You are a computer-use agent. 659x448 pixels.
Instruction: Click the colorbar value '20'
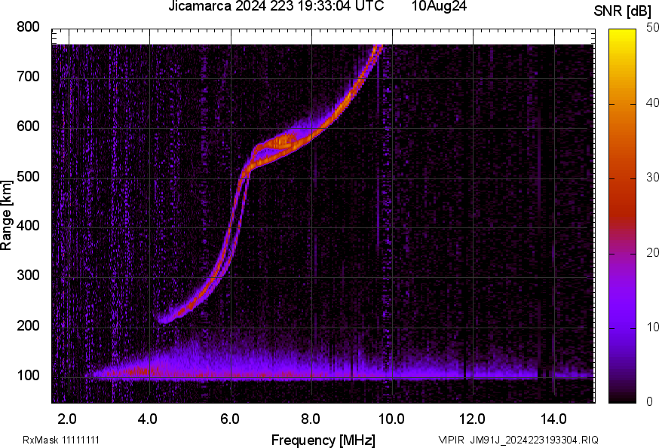(x=652, y=252)
